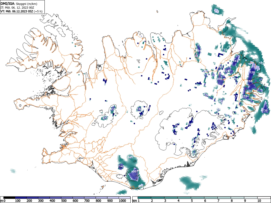Click the '970' value on the south coast
The width and height of the screenshot is (271, 203).
coord(141,186)
